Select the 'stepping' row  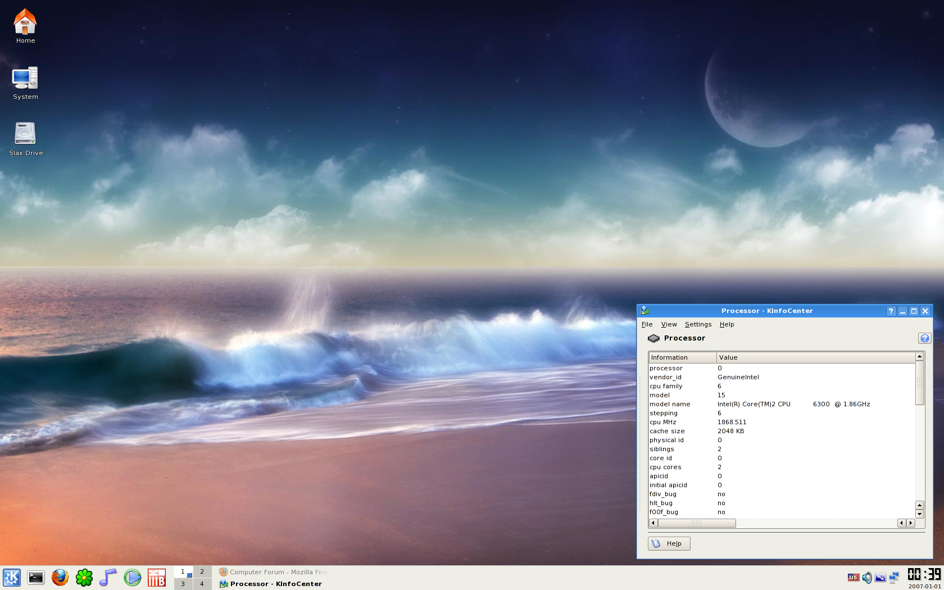(x=782, y=413)
